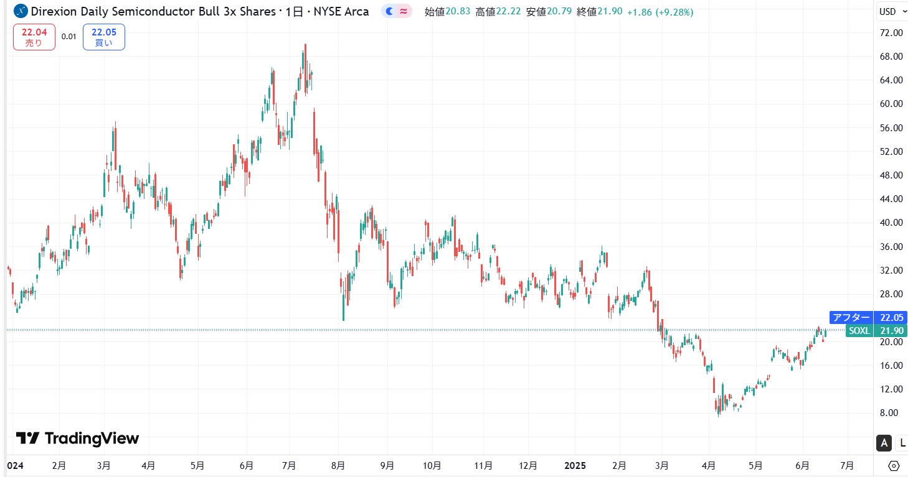Click the 11月 label on the time axis
The image size is (908, 477).
coord(483,465)
